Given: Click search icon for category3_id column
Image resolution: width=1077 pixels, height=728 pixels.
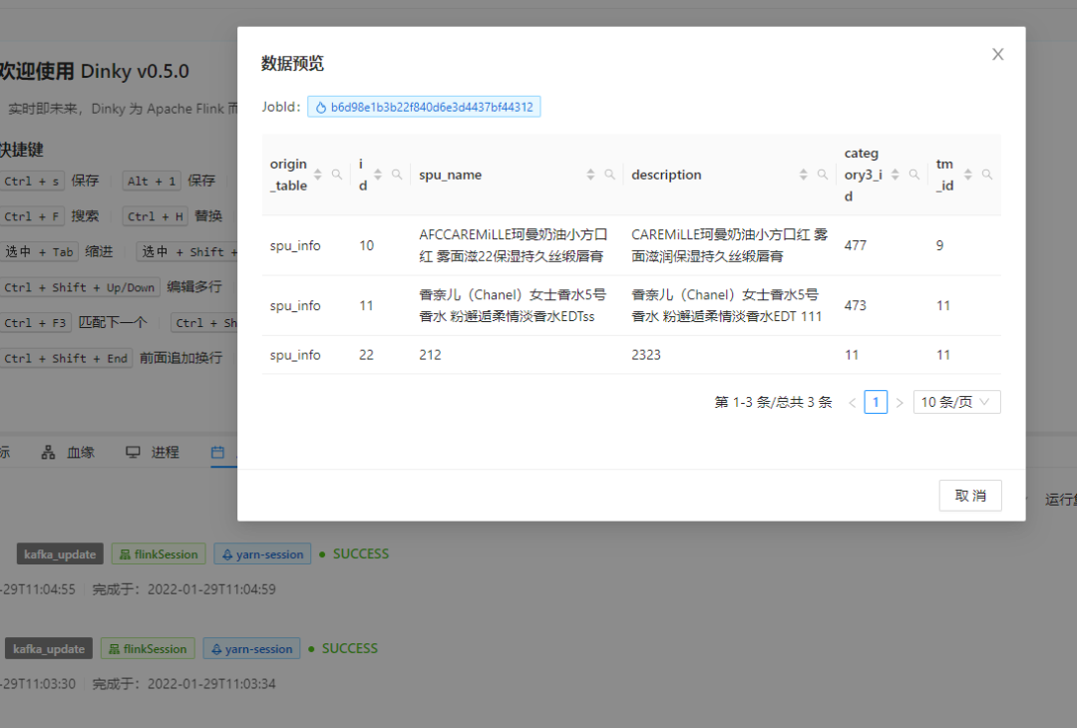Looking at the screenshot, I should (x=914, y=175).
